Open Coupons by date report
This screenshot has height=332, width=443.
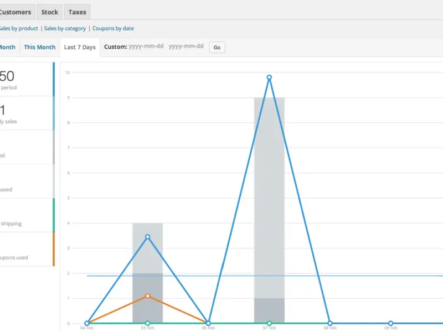click(x=113, y=28)
